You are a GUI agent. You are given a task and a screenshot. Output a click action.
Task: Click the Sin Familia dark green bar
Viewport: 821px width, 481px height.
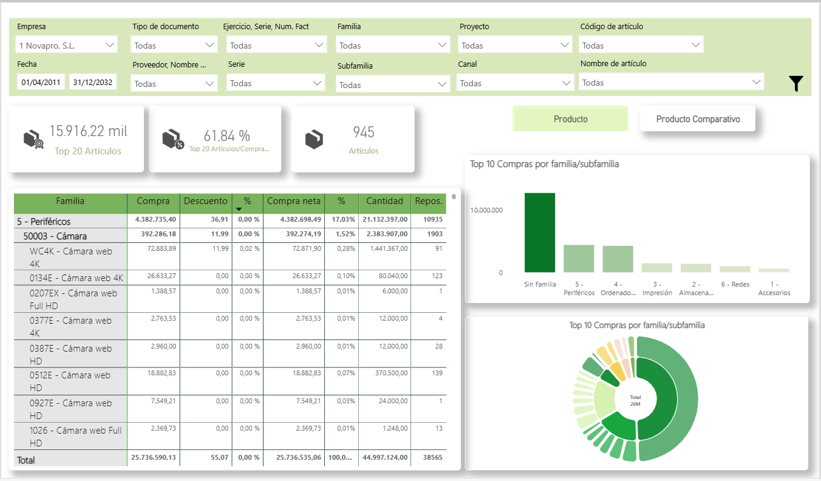coord(540,233)
